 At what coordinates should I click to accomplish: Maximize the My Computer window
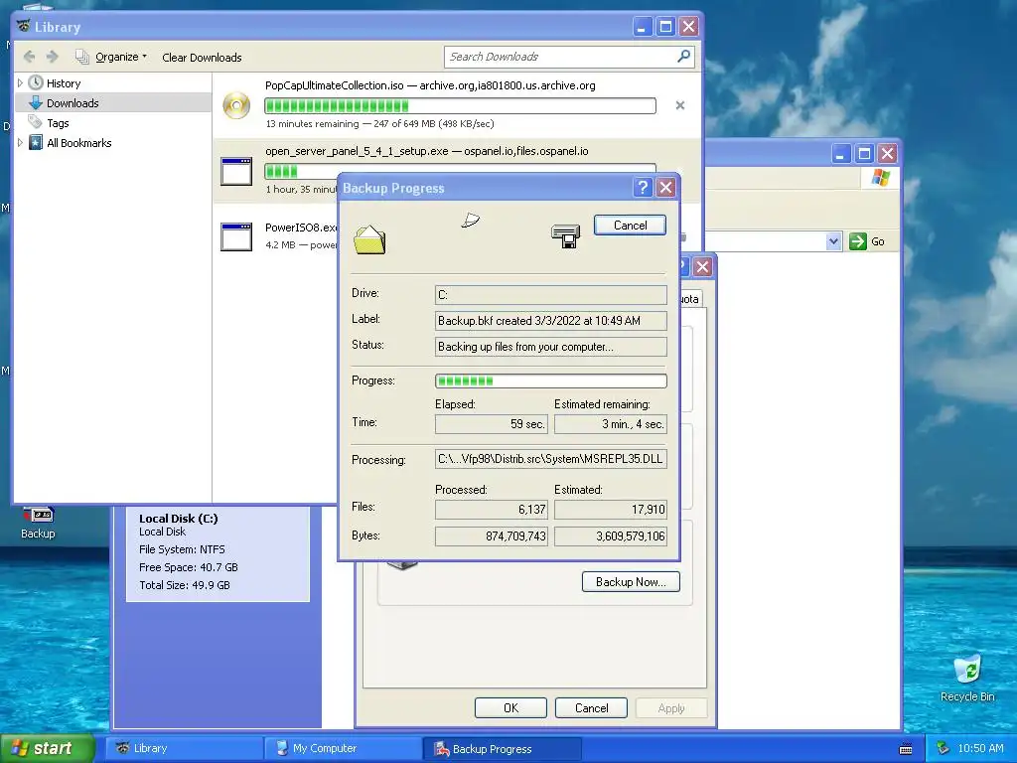[864, 154]
